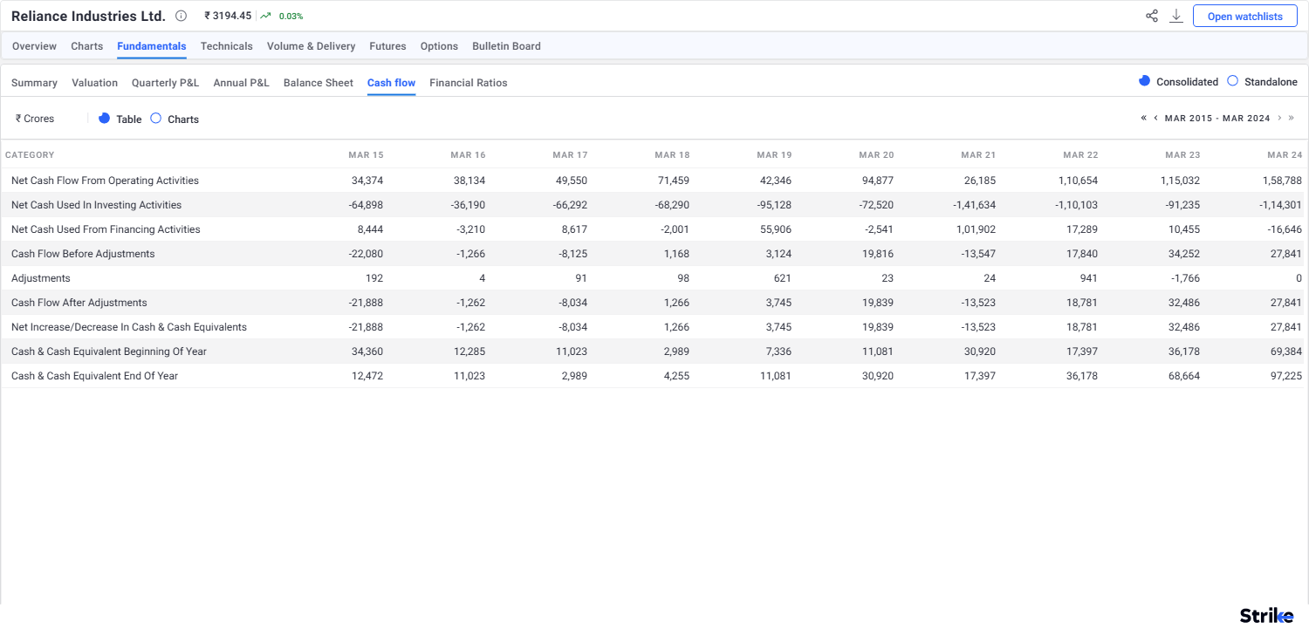The height and width of the screenshot is (635, 1309).
Task: Click beginning of year cash value 34,360
Action: coord(367,352)
